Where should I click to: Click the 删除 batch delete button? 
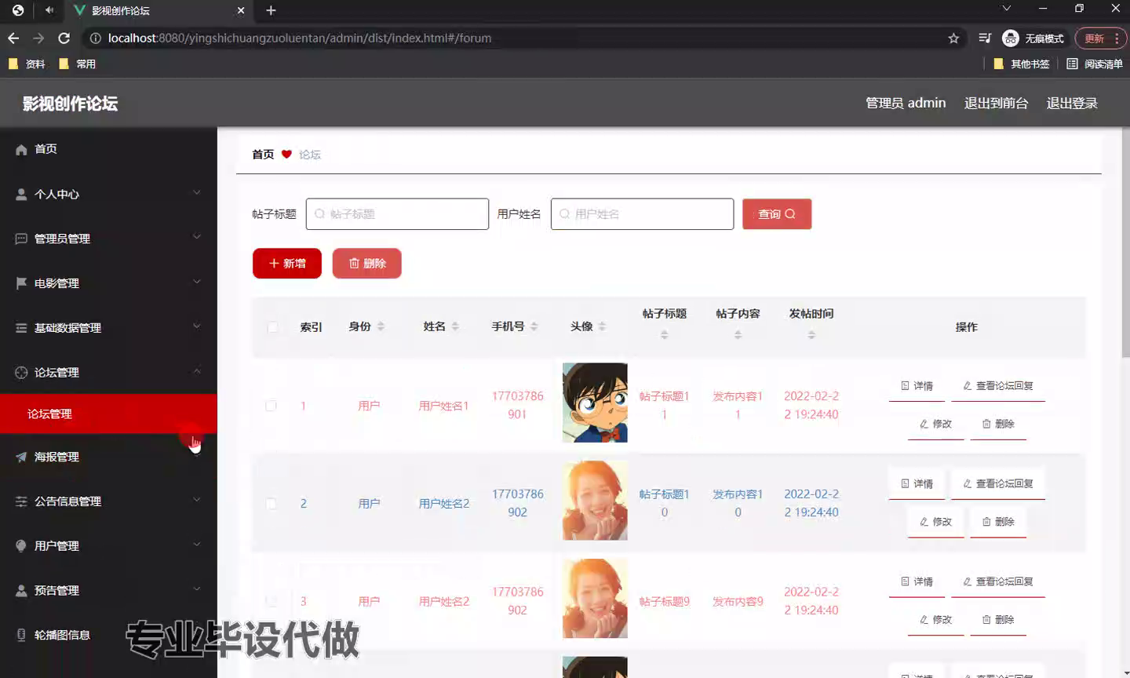367,264
